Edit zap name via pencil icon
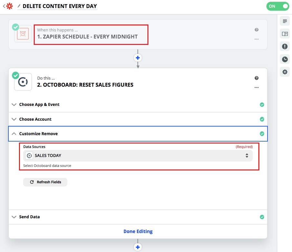The width and height of the screenshot is (292, 252). coord(19,6)
